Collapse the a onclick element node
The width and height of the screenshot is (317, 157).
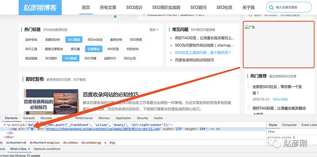5,125
